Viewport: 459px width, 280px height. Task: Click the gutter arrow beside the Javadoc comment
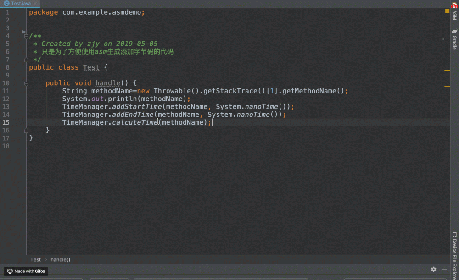coord(24,32)
